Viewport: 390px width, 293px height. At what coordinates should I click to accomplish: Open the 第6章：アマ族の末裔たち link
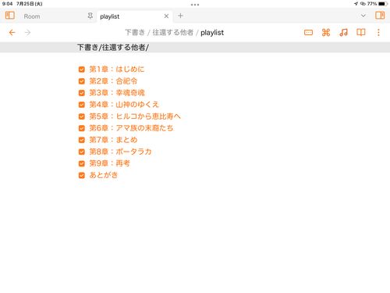pyautogui.click(x=131, y=128)
